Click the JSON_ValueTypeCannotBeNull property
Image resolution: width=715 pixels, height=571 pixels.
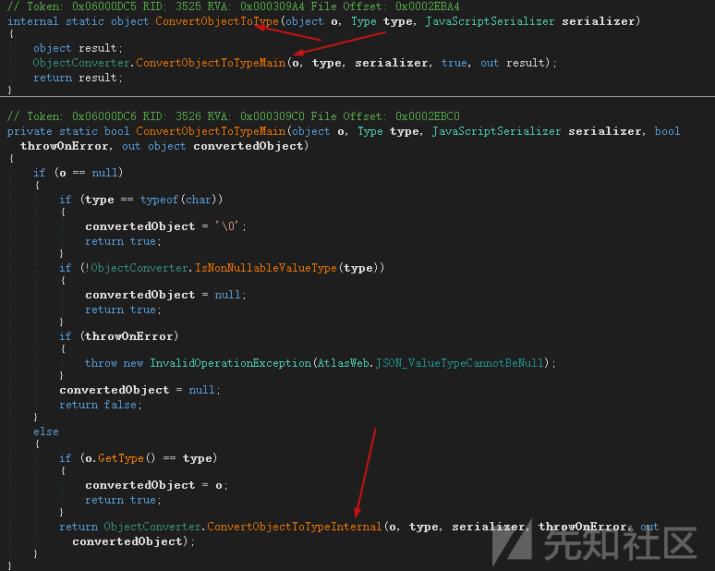(x=460, y=363)
